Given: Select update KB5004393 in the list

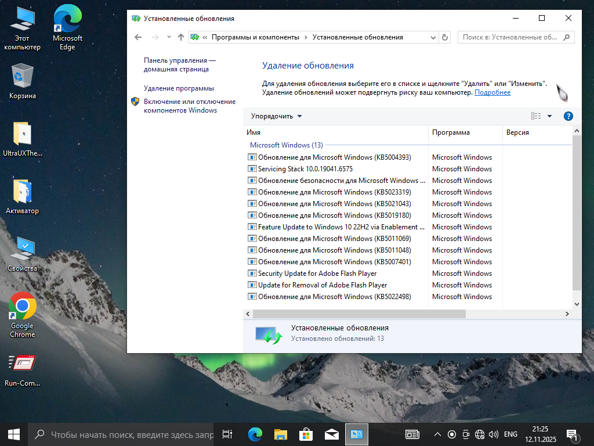Looking at the screenshot, I should 334,157.
